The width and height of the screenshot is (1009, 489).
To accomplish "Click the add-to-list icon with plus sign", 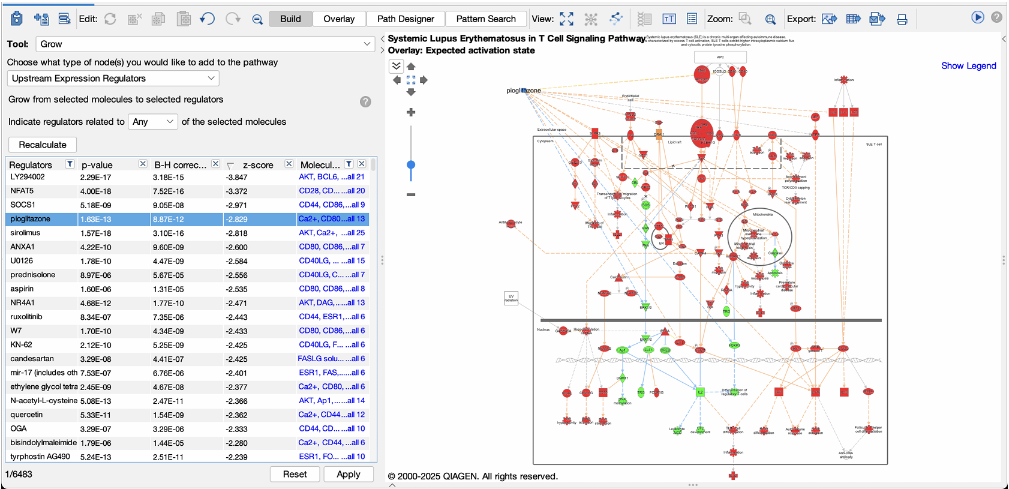I will click(41, 19).
